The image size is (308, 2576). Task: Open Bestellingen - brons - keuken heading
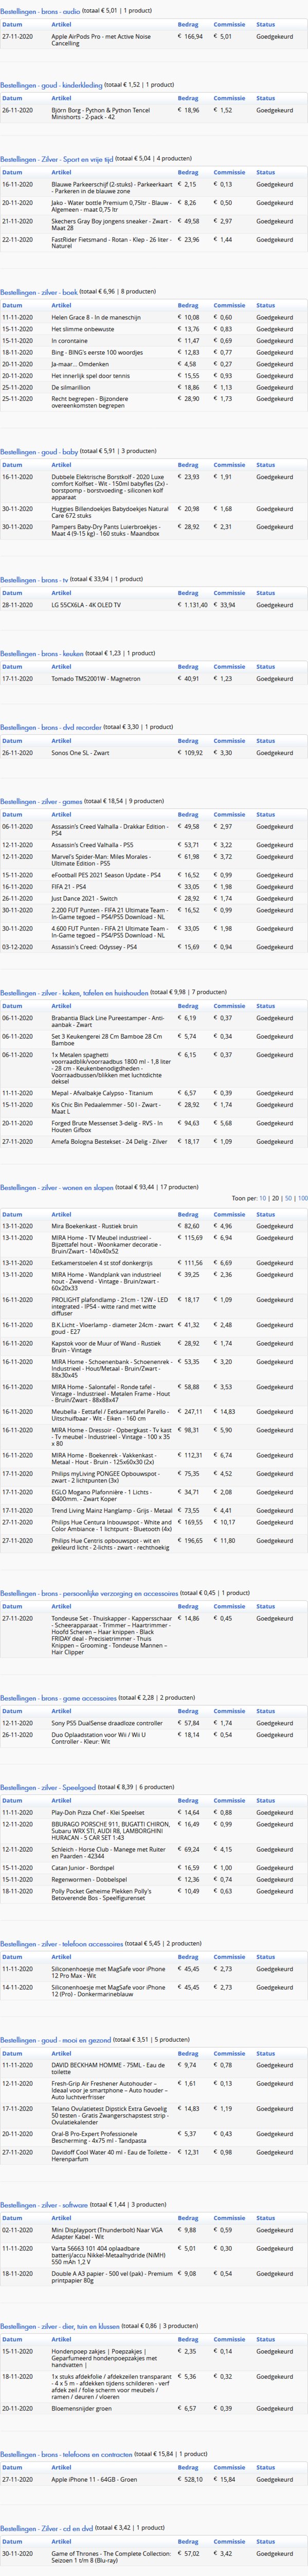(42, 654)
